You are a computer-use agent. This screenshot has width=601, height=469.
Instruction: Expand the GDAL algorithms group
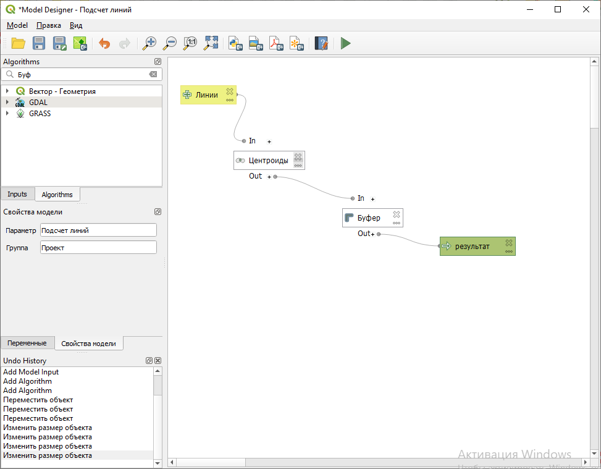(7, 103)
